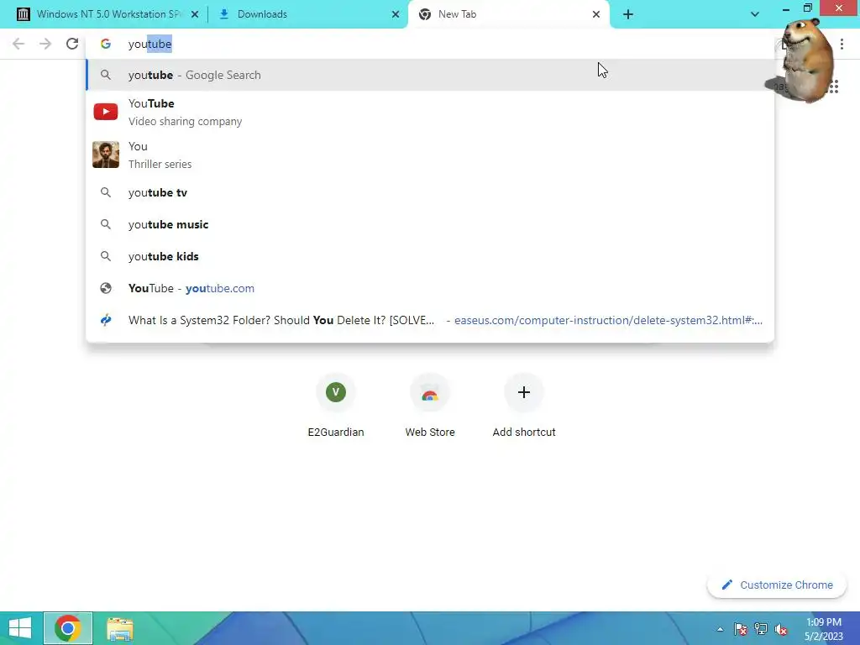Image resolution: width=860 pixels, height=645 pixels.
Task: Click the red YouTube logo suggestion icon
Action: point(105,112)
